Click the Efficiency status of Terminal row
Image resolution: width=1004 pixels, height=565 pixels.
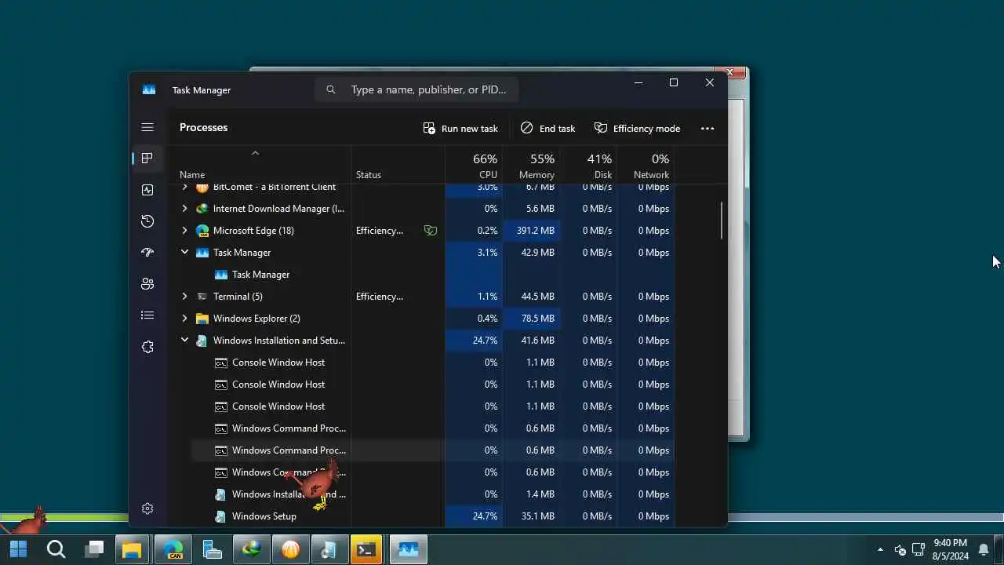380,297
